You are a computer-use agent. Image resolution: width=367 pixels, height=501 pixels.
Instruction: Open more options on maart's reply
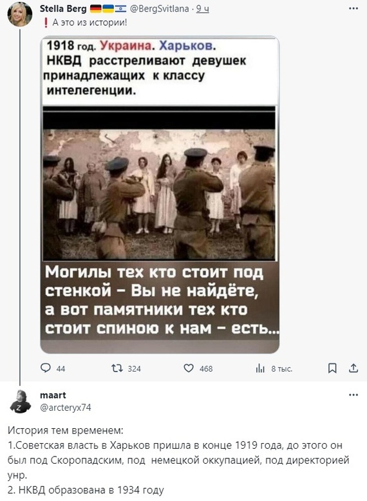[353, 395]
